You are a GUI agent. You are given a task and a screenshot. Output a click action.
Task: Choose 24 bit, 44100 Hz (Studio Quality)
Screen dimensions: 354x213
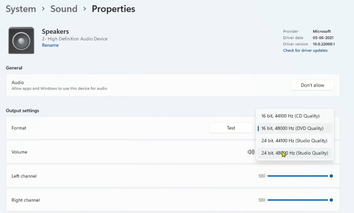coord(295,141)
